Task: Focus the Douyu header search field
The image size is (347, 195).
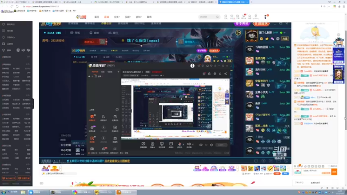Action: click(x=207, y=17)
